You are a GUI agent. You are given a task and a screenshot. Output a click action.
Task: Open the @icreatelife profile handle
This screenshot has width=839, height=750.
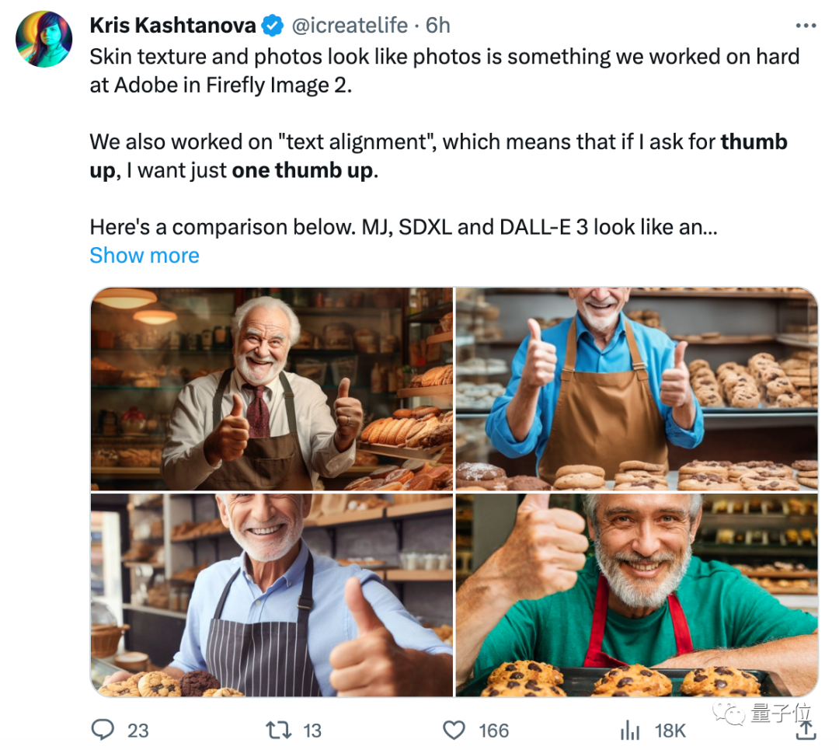click(x=351, y=25)
